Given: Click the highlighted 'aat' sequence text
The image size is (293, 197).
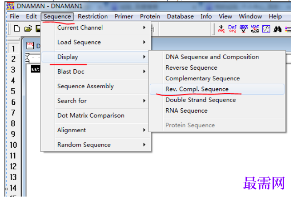Looking at the screenshot, I should point(35,69).
